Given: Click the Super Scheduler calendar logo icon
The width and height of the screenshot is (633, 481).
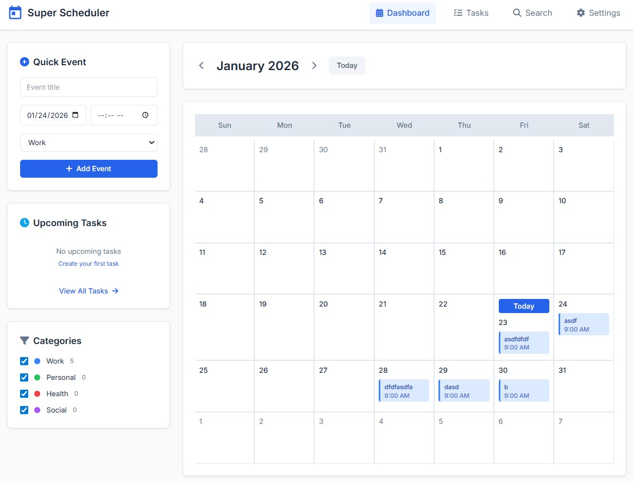Looking at the screenshot, I should 15,12.
